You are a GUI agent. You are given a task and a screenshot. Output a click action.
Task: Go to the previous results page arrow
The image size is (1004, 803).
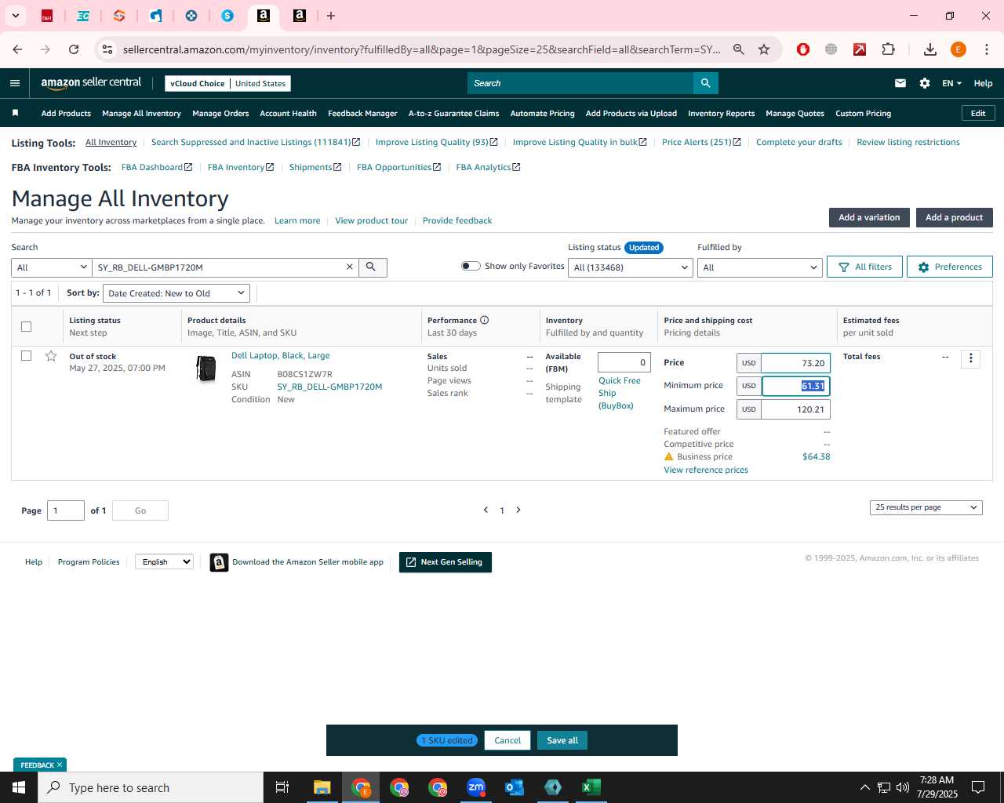(486, 510)
